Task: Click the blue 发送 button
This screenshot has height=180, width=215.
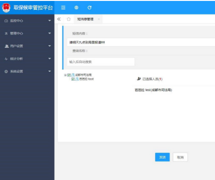Action: click(162, 157)
